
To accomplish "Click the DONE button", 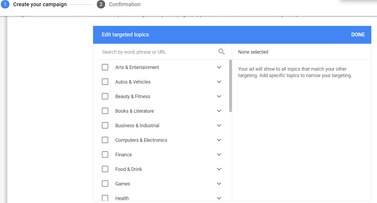I will point(358,35).
